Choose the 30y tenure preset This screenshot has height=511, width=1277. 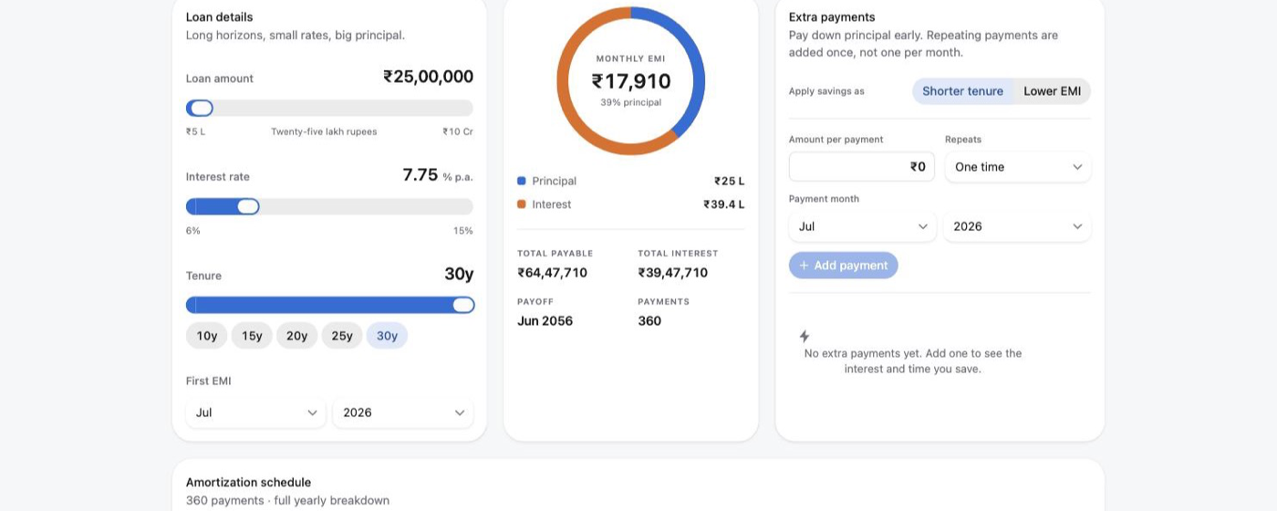click(387, 336)
